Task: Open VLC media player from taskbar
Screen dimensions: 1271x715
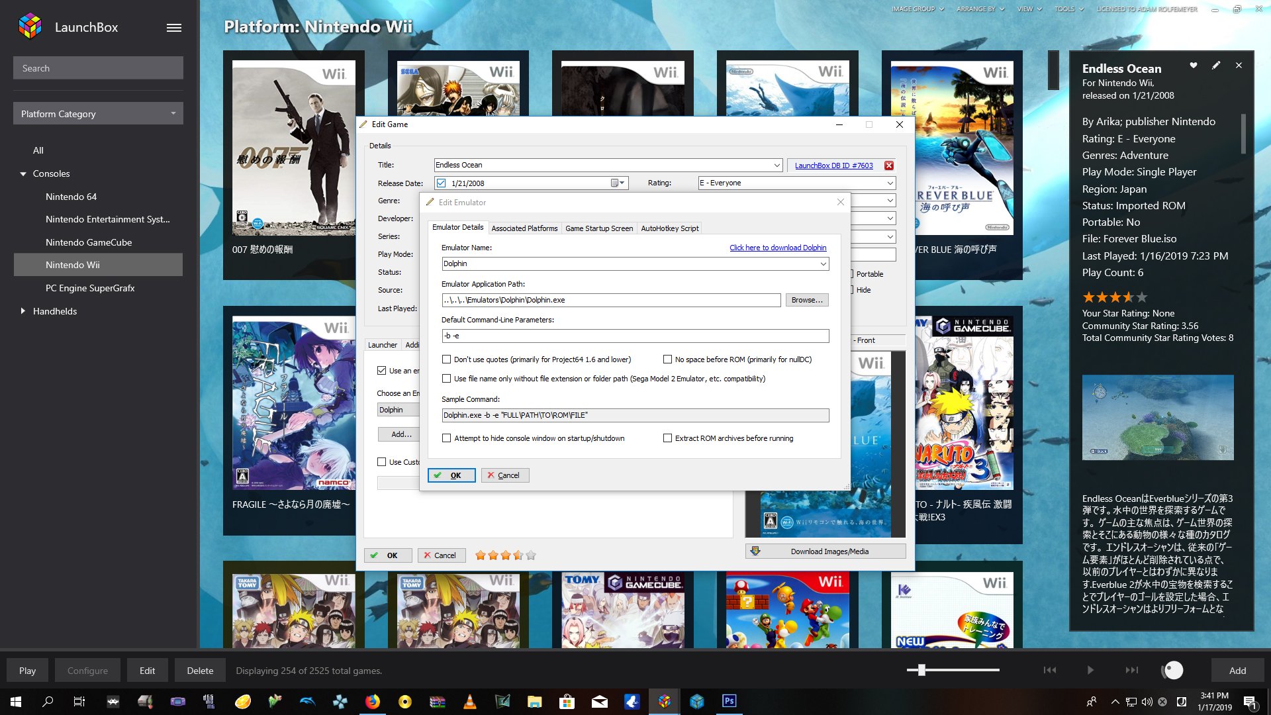Action: [470, 702]
